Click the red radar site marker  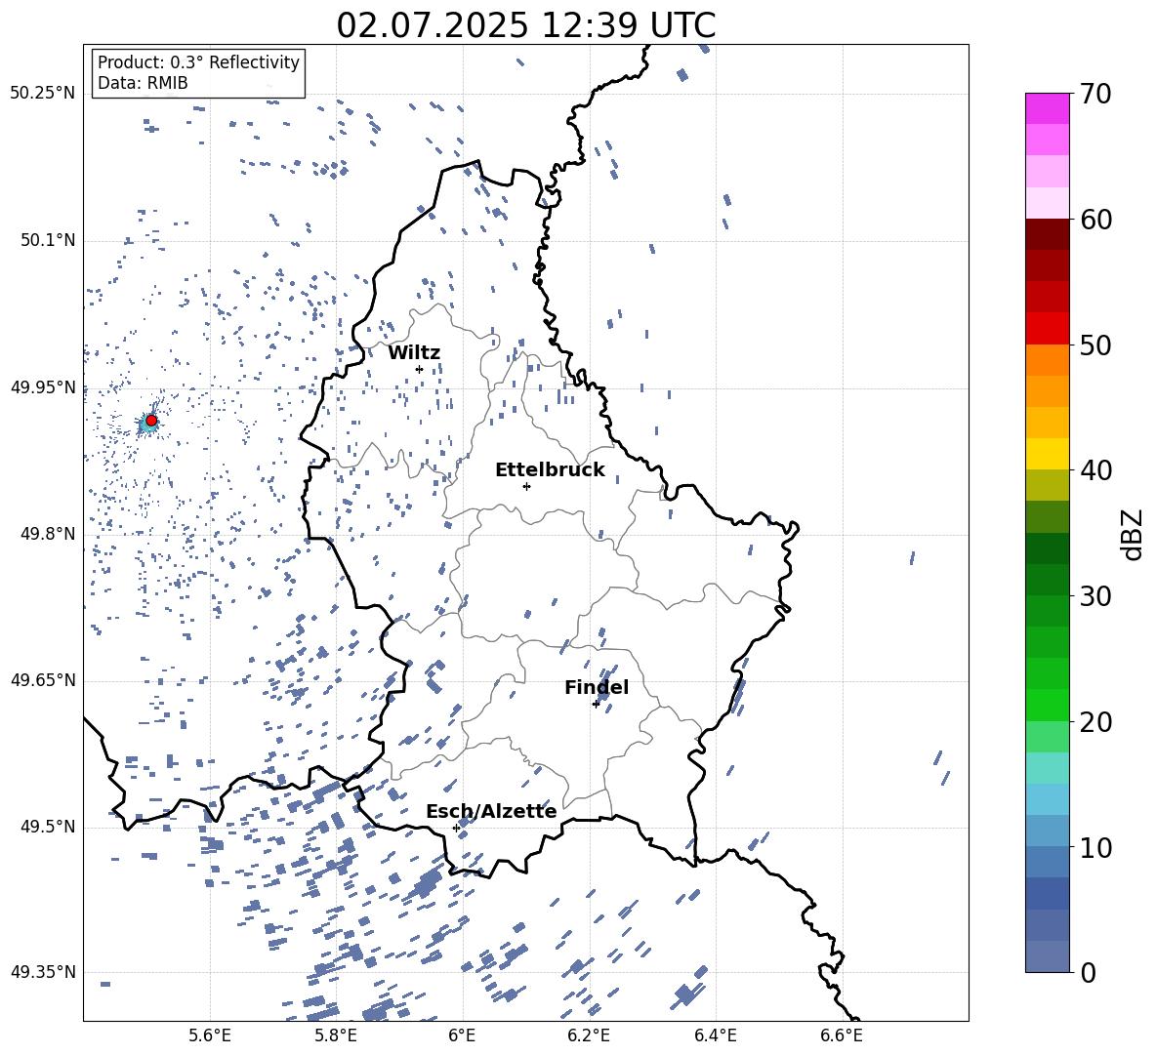pyautogui.click(x=151, y=420)
